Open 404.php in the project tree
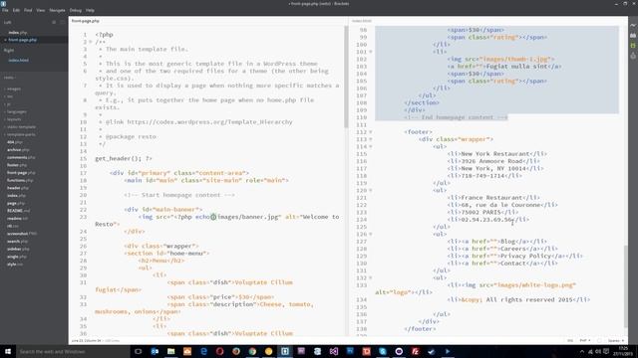638x358 pixels. (x=15, y=142)
